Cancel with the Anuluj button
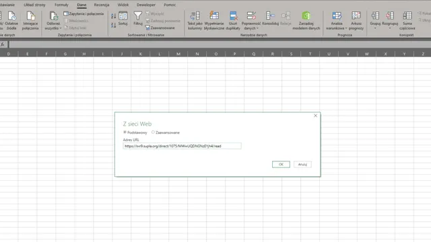 coord(302,164)
